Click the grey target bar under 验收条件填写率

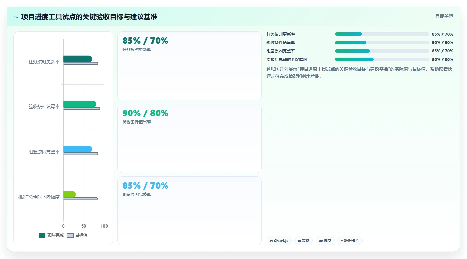[x=82, y=109]
